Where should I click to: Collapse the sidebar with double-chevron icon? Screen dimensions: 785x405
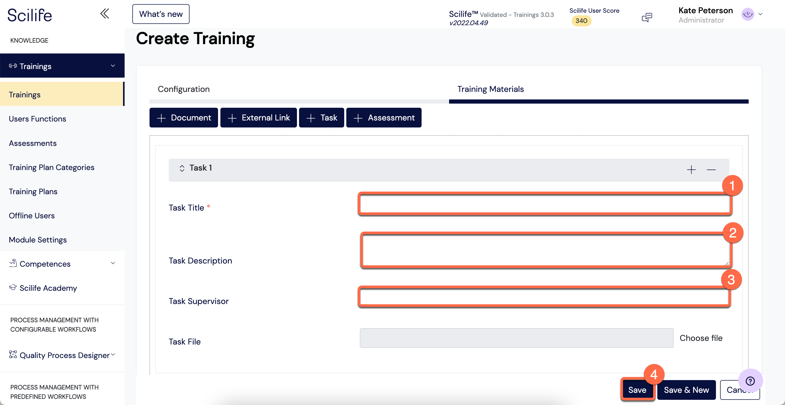pyautogui.click(x=105, y=14)
